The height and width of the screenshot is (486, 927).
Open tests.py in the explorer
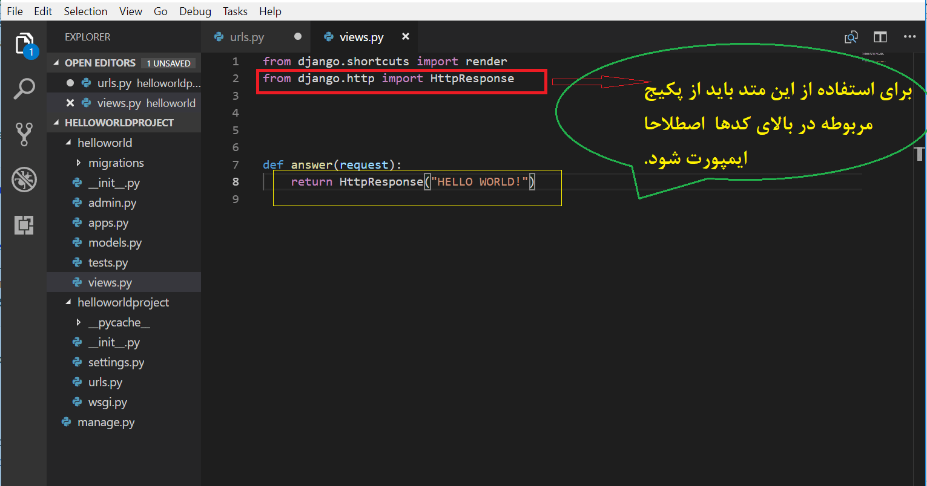tap(124, 263)
